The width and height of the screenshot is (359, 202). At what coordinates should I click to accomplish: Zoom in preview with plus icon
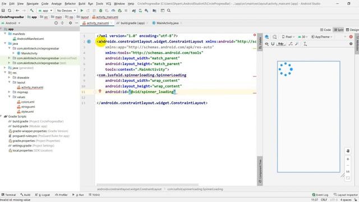point(348,159)
